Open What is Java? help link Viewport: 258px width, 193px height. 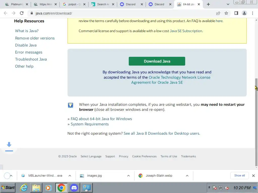[x=27, y=31]
